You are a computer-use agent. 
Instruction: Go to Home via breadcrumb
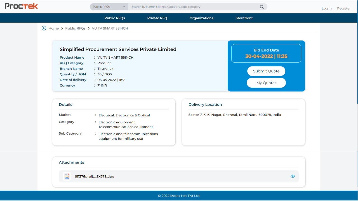coord(54,28)
